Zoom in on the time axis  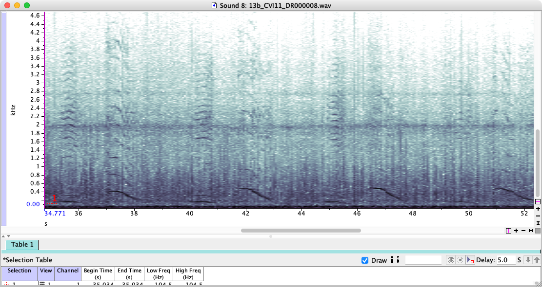[516, 231]
